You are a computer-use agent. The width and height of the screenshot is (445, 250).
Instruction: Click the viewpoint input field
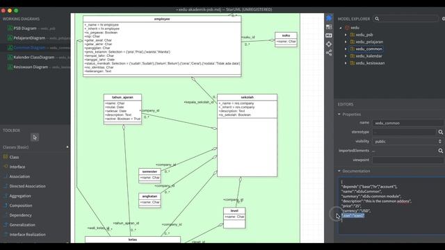[x=408, y=160]
